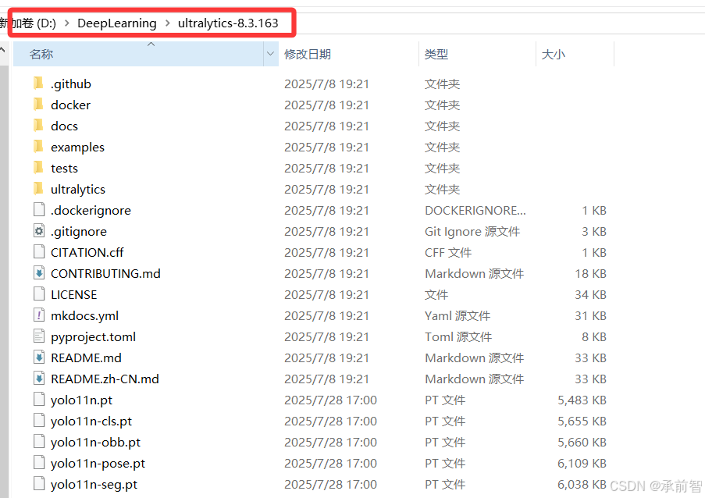Click the 34 KB size of LICENSE
Screen dimensions: 705x498
click(591, 295)
